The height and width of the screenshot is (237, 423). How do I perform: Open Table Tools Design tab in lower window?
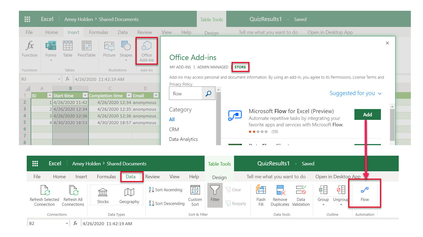coord(219,177)
